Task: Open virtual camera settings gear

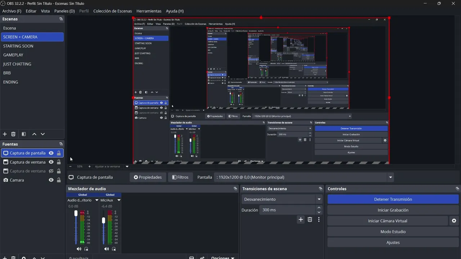Action: (x=454, y=221)
